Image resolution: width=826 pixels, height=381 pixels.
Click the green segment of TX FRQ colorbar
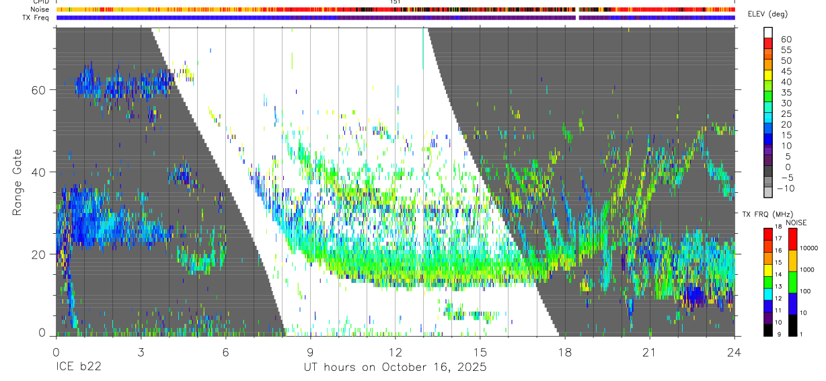tap(768, 282)
